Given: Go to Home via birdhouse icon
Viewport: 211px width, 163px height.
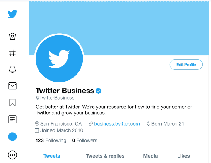Looking at the screenshot, I should pyautogui.click(x=12, y=36).
